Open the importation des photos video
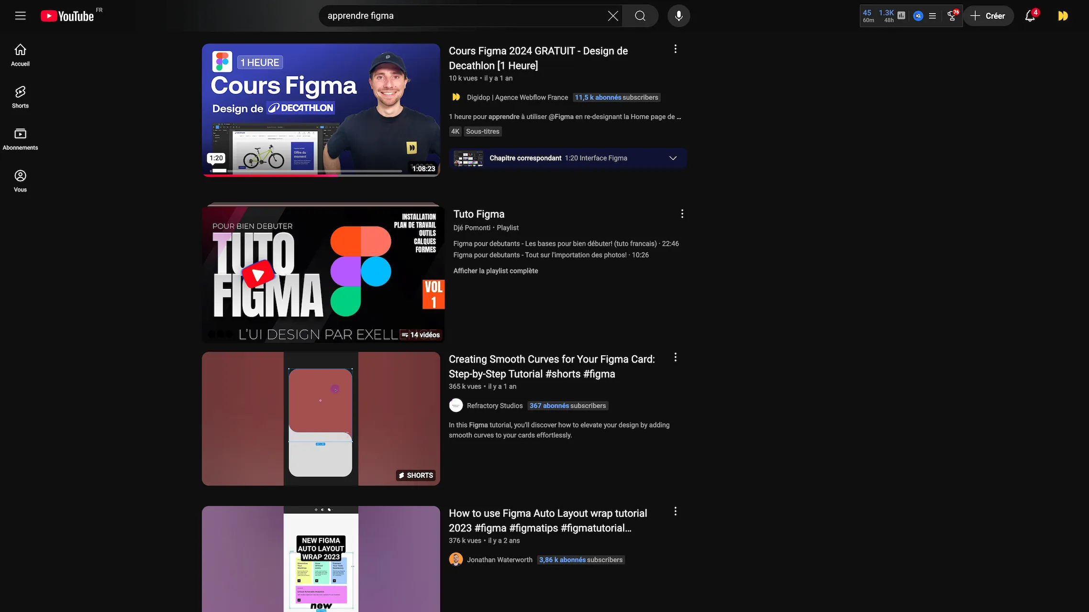 (551, 255)
